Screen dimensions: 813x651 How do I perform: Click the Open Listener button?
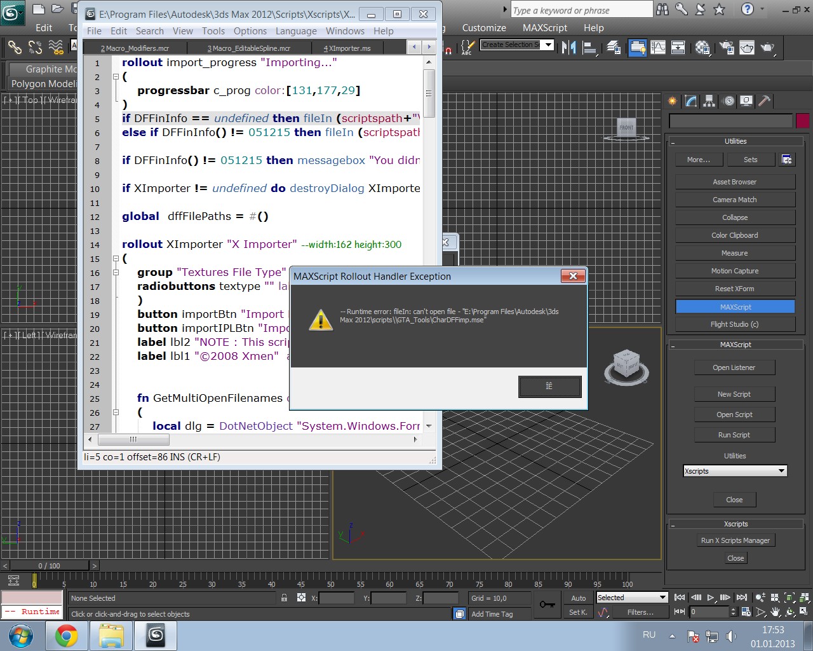click(x=734, y=367)
